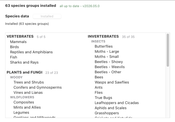Select Conifers and Gymnosperms
The width and height of the screenshot is (175, 122).
tap(38, 88)
